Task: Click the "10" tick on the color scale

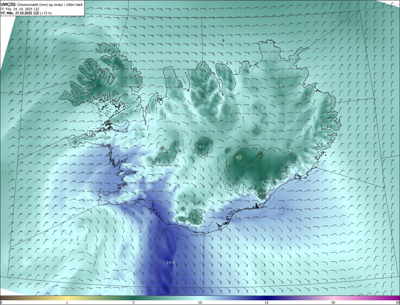Action: pos(200,303)
